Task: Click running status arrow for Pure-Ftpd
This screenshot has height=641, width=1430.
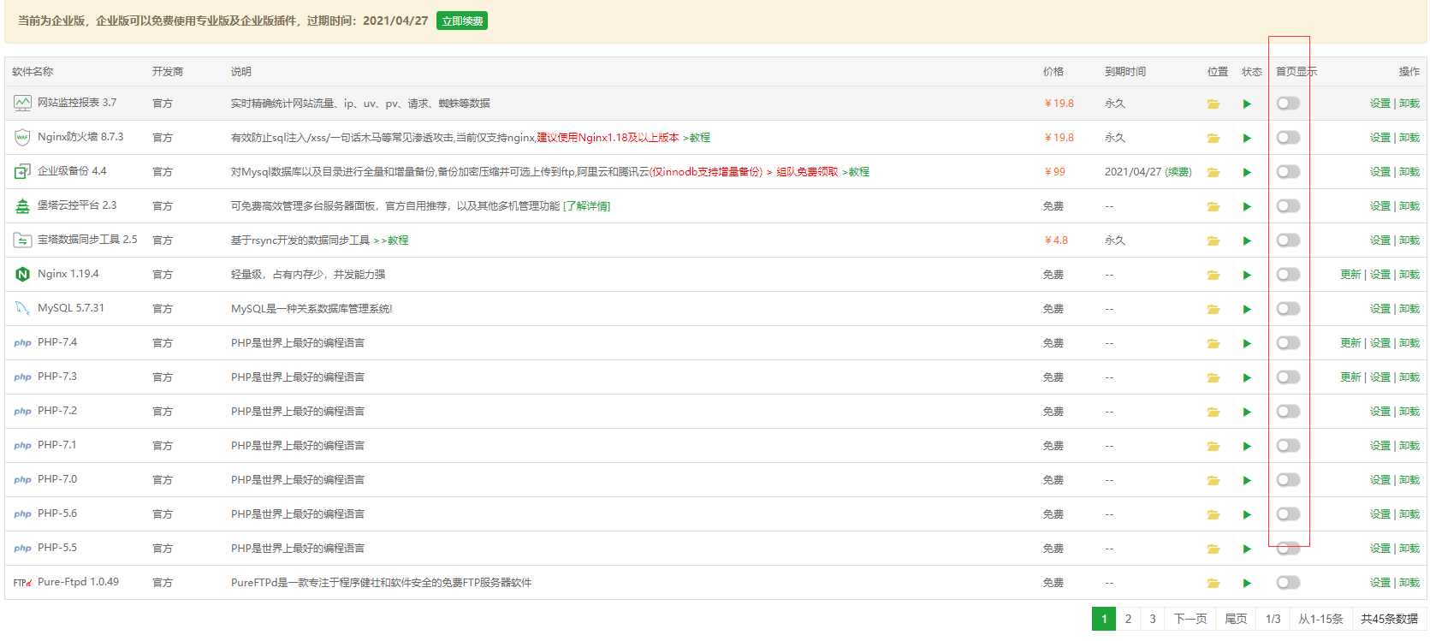Action: pos(1247,583)
